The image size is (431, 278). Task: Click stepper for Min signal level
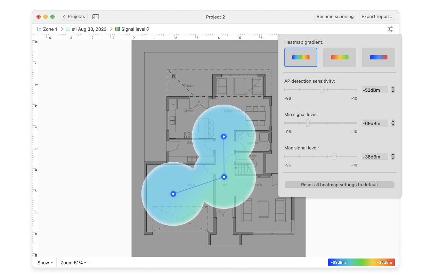tap(393, 123)
